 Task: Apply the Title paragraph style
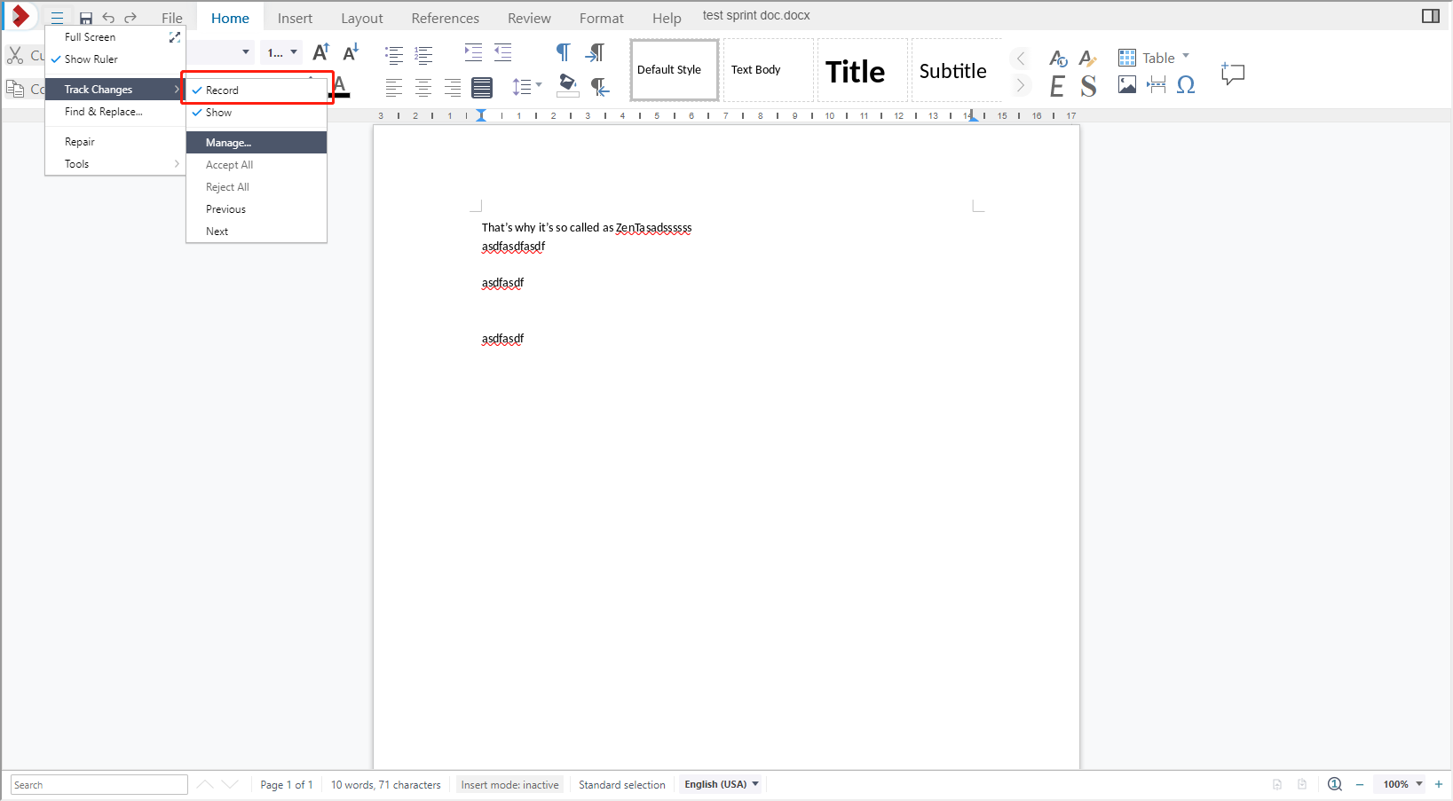tap(855, 71)
